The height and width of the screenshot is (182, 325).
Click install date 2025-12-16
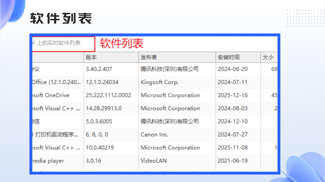pos(233,95)
